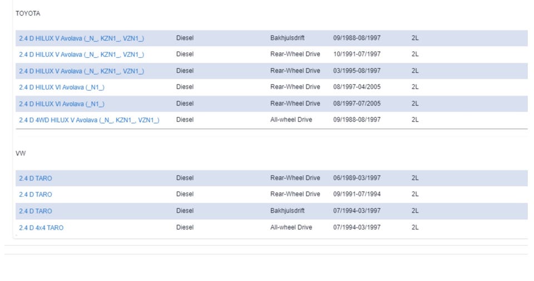
Task: Click the TOYOTA section heading
Action: coord(28,13)
